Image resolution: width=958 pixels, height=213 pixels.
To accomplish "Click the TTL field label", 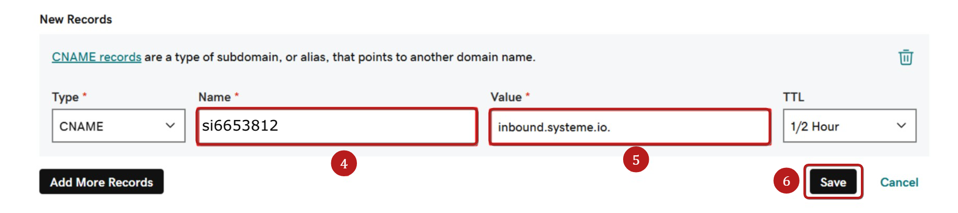I will pos(794,97).
